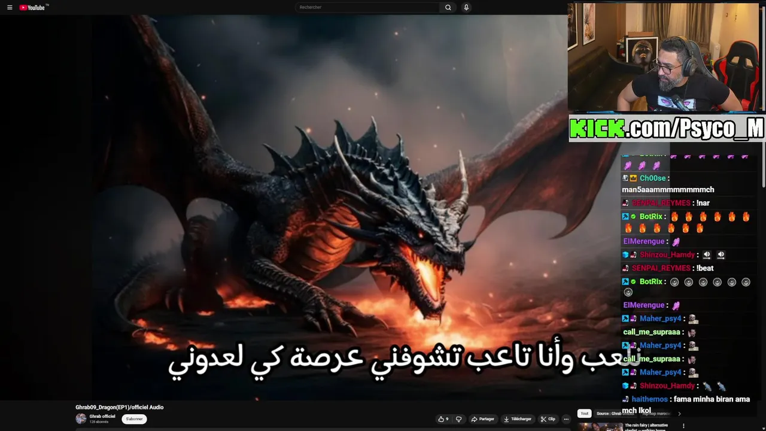Click the video title Ghrab09_Dragon(EP1)/officiel Audio
This screenshot has width=766, height=431.
119,407
